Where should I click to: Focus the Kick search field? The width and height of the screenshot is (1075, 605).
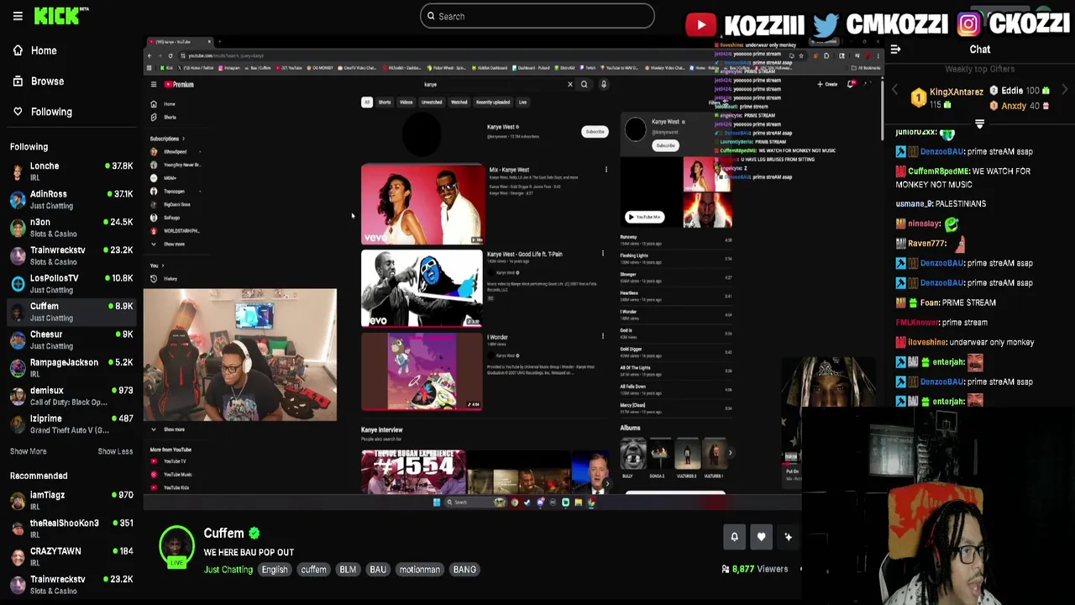[537, 16]
